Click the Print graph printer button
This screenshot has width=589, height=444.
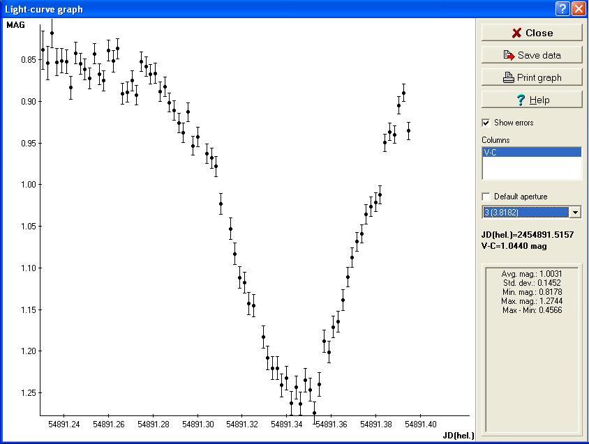(x=531, y=77)
